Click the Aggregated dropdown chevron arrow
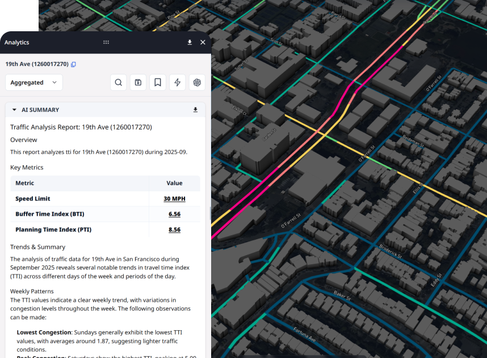Screen dimensions: 487x358 pyautogui.click(x=55, y=82)
